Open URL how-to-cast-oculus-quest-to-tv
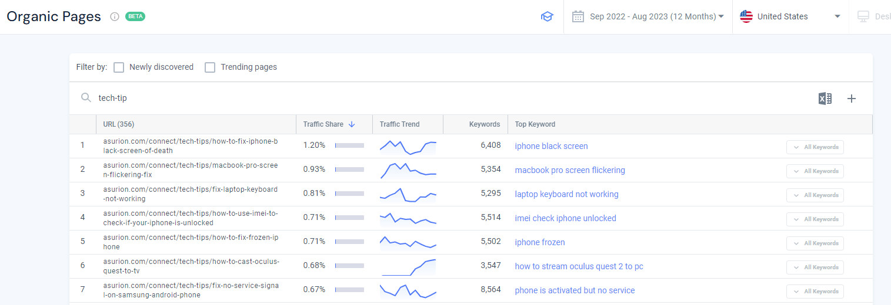 [x=191, y=266]
